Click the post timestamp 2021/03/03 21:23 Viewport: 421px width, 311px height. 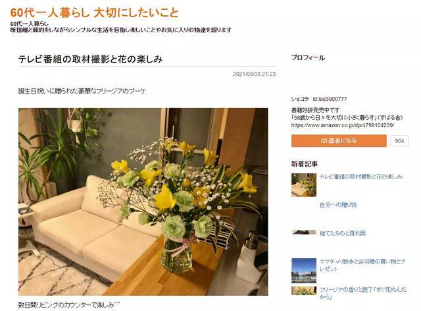click(255, 74)
